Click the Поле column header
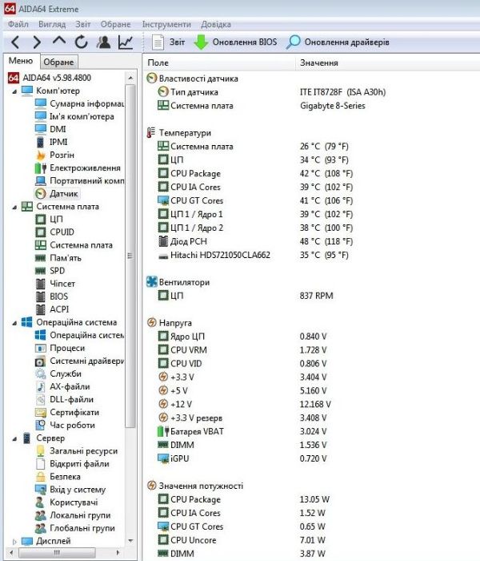480x561 pixels. tap(219, 63)
